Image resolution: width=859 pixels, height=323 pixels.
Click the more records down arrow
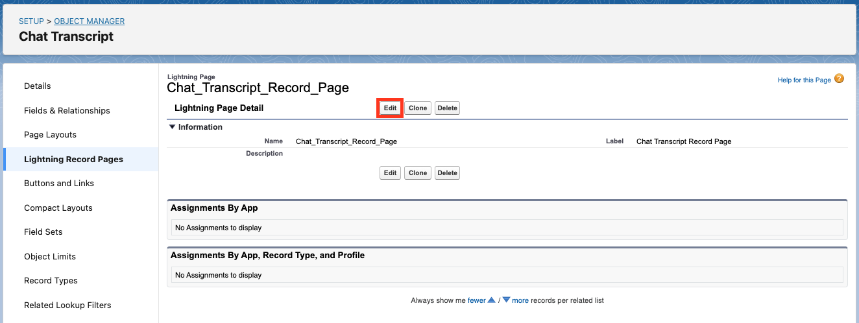pos(507,300)
